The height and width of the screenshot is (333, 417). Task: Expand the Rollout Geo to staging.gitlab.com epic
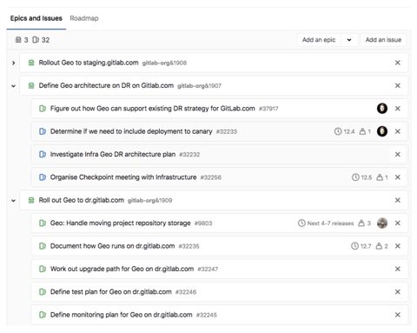(13, 63)
